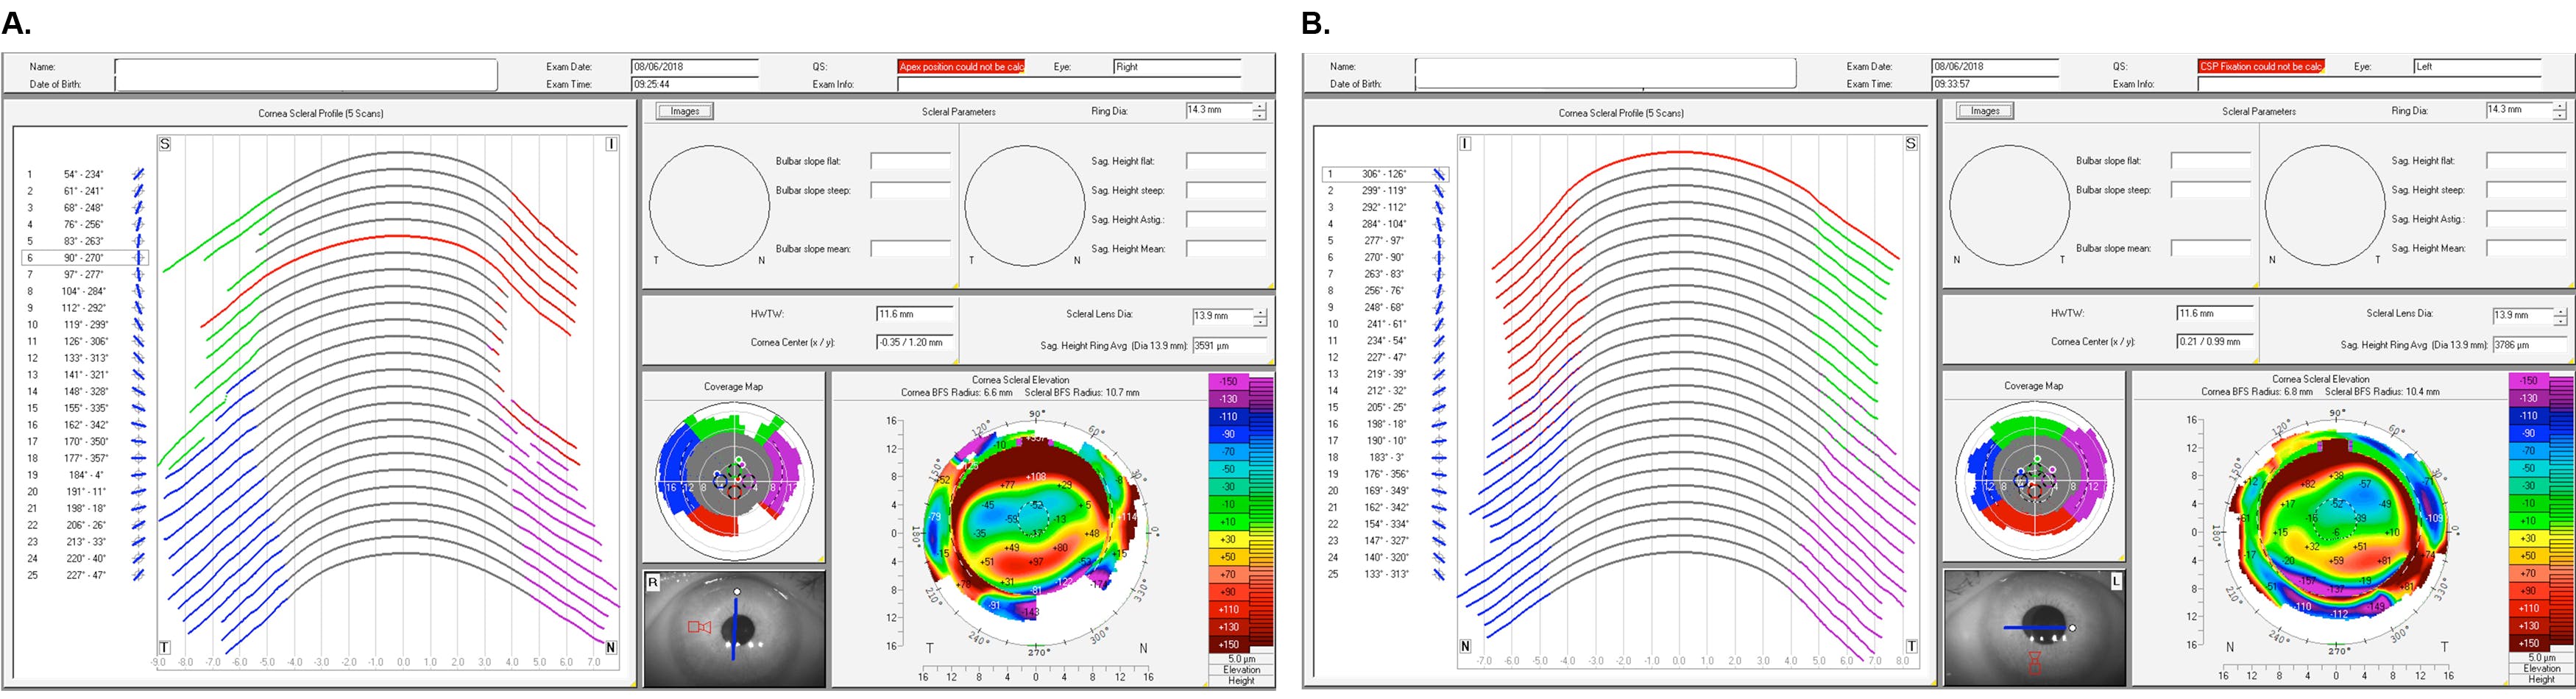
Task: Click the Name field in the left eye panel
Action: (1604, 74)
